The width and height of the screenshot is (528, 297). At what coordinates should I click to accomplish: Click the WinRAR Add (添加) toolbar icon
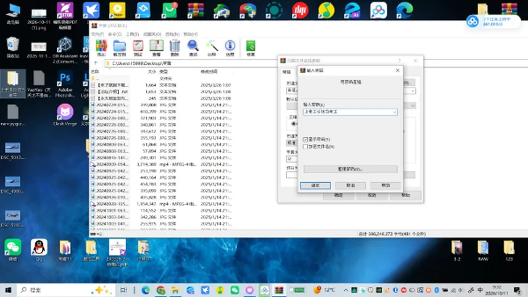tap(101, 48)
